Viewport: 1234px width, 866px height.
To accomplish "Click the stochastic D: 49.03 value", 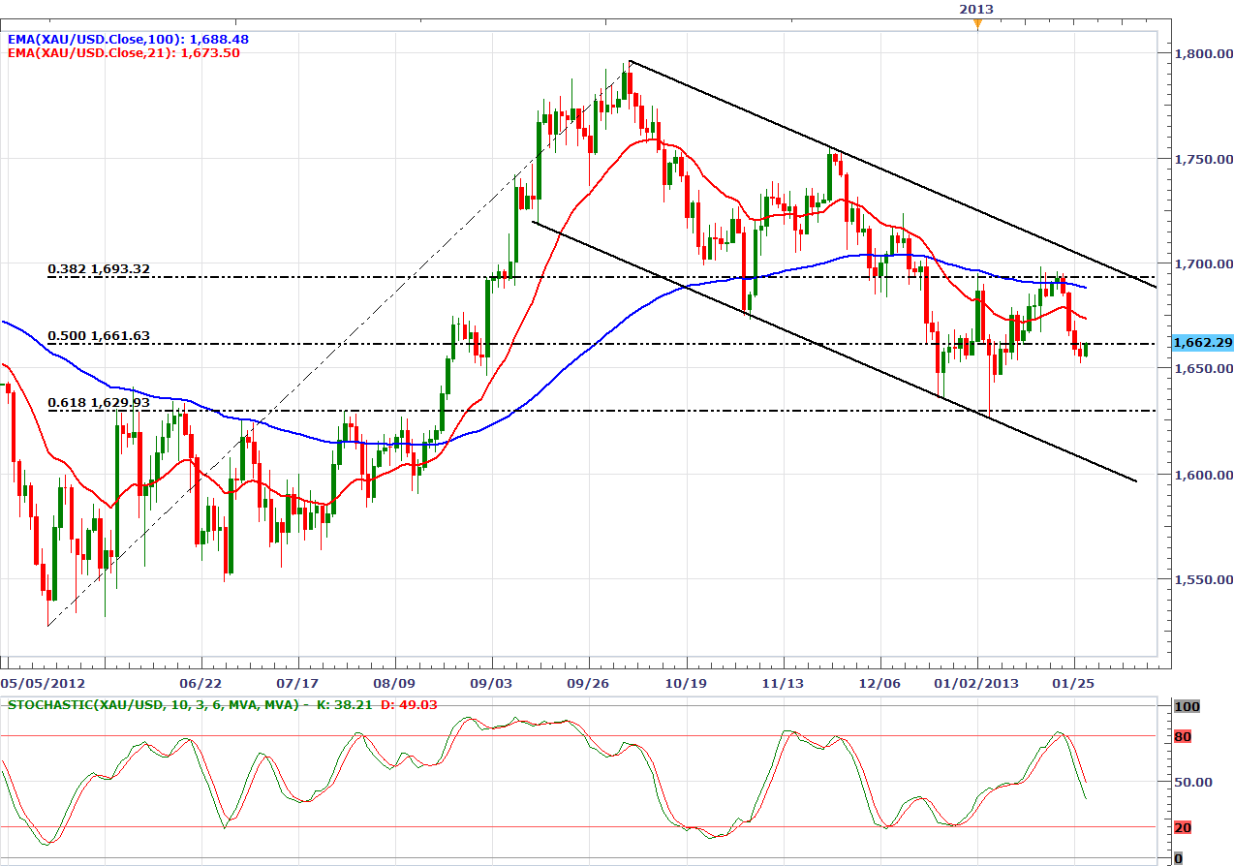I will tap(407, 704).
